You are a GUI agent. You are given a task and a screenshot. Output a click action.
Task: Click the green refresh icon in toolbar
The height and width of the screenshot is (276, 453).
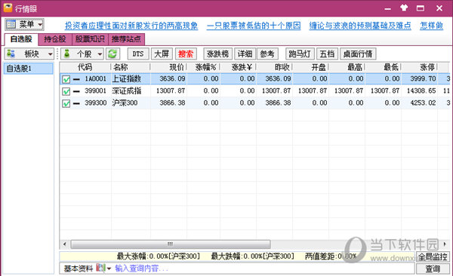click(112, 54)
